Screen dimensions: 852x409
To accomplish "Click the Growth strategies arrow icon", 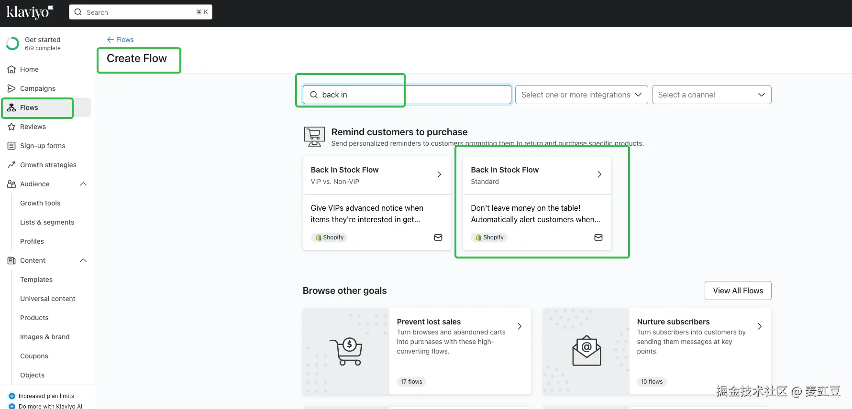I will click(x=11, y=165).
